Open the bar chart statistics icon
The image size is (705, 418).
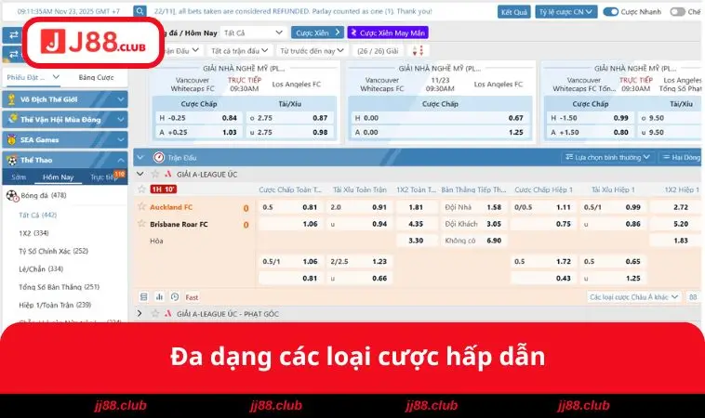tap(159, 296)
